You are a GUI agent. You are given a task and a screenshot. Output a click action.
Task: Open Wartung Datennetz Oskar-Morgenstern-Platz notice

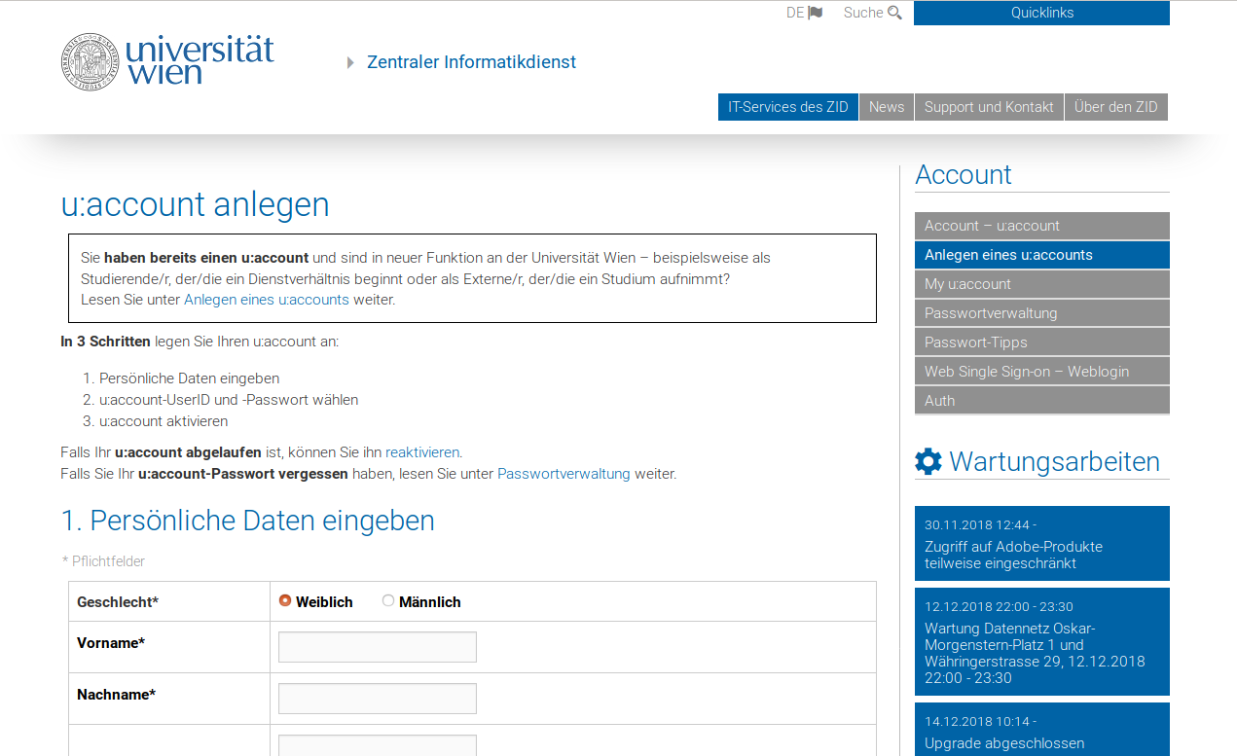[1042, 641]
